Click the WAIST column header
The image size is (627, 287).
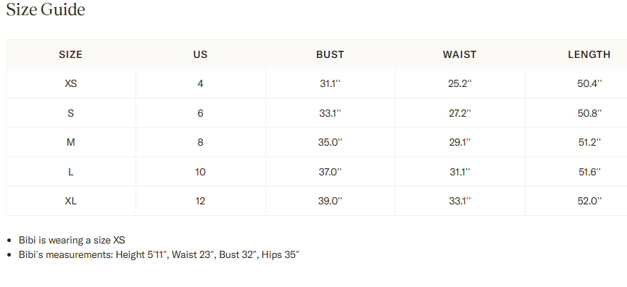click(x=460, y=54)
